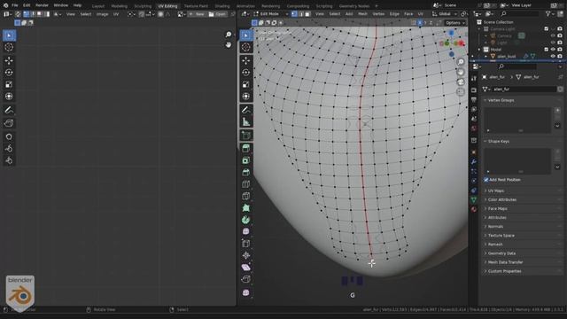Select the UV Pinch tool
This screenshot has height=319, width=567.
pyautogui.click(x=9, y=160)
